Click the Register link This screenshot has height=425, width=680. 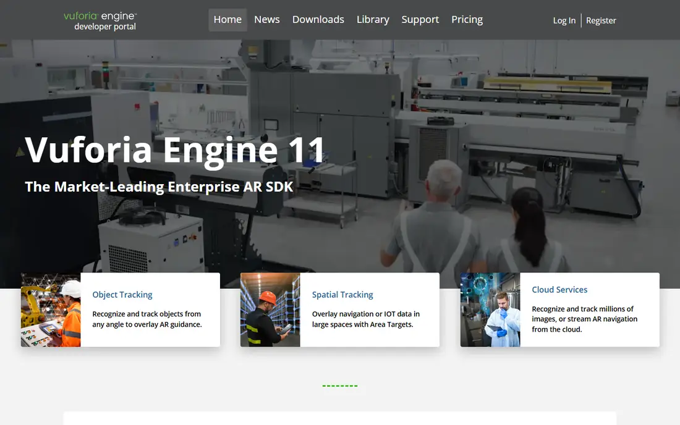[x=601, y=20]
